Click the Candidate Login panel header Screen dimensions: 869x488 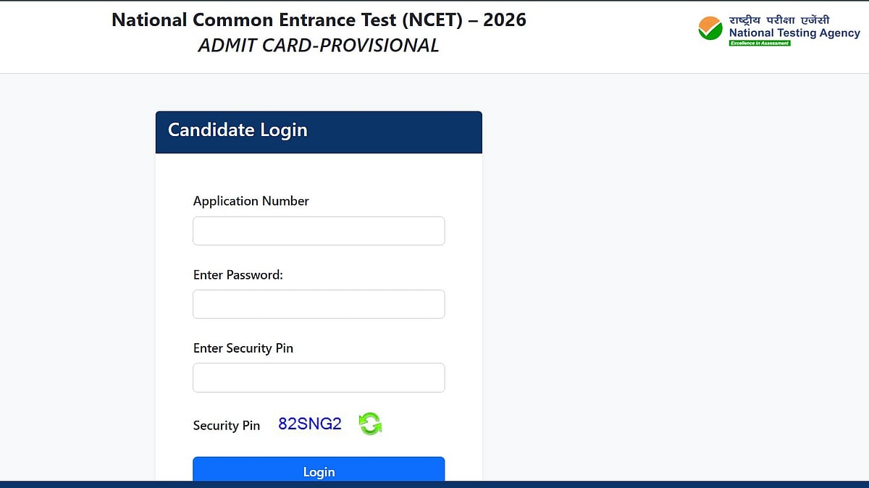tap(319, 132)
